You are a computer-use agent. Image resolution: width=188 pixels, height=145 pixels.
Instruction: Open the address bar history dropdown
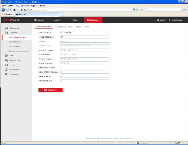click(x=134, y=10)
